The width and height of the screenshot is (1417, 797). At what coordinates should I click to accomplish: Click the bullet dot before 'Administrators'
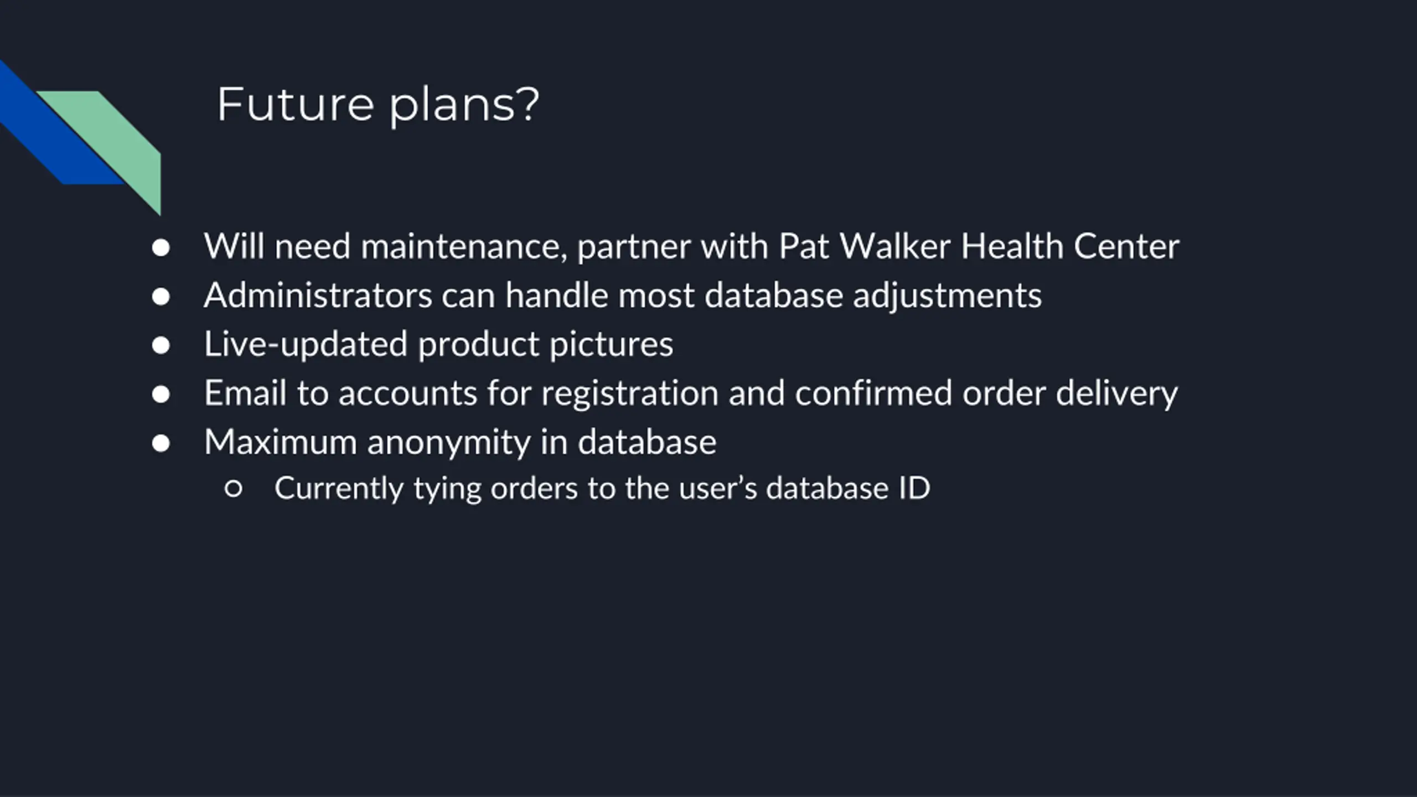[161, 296]
